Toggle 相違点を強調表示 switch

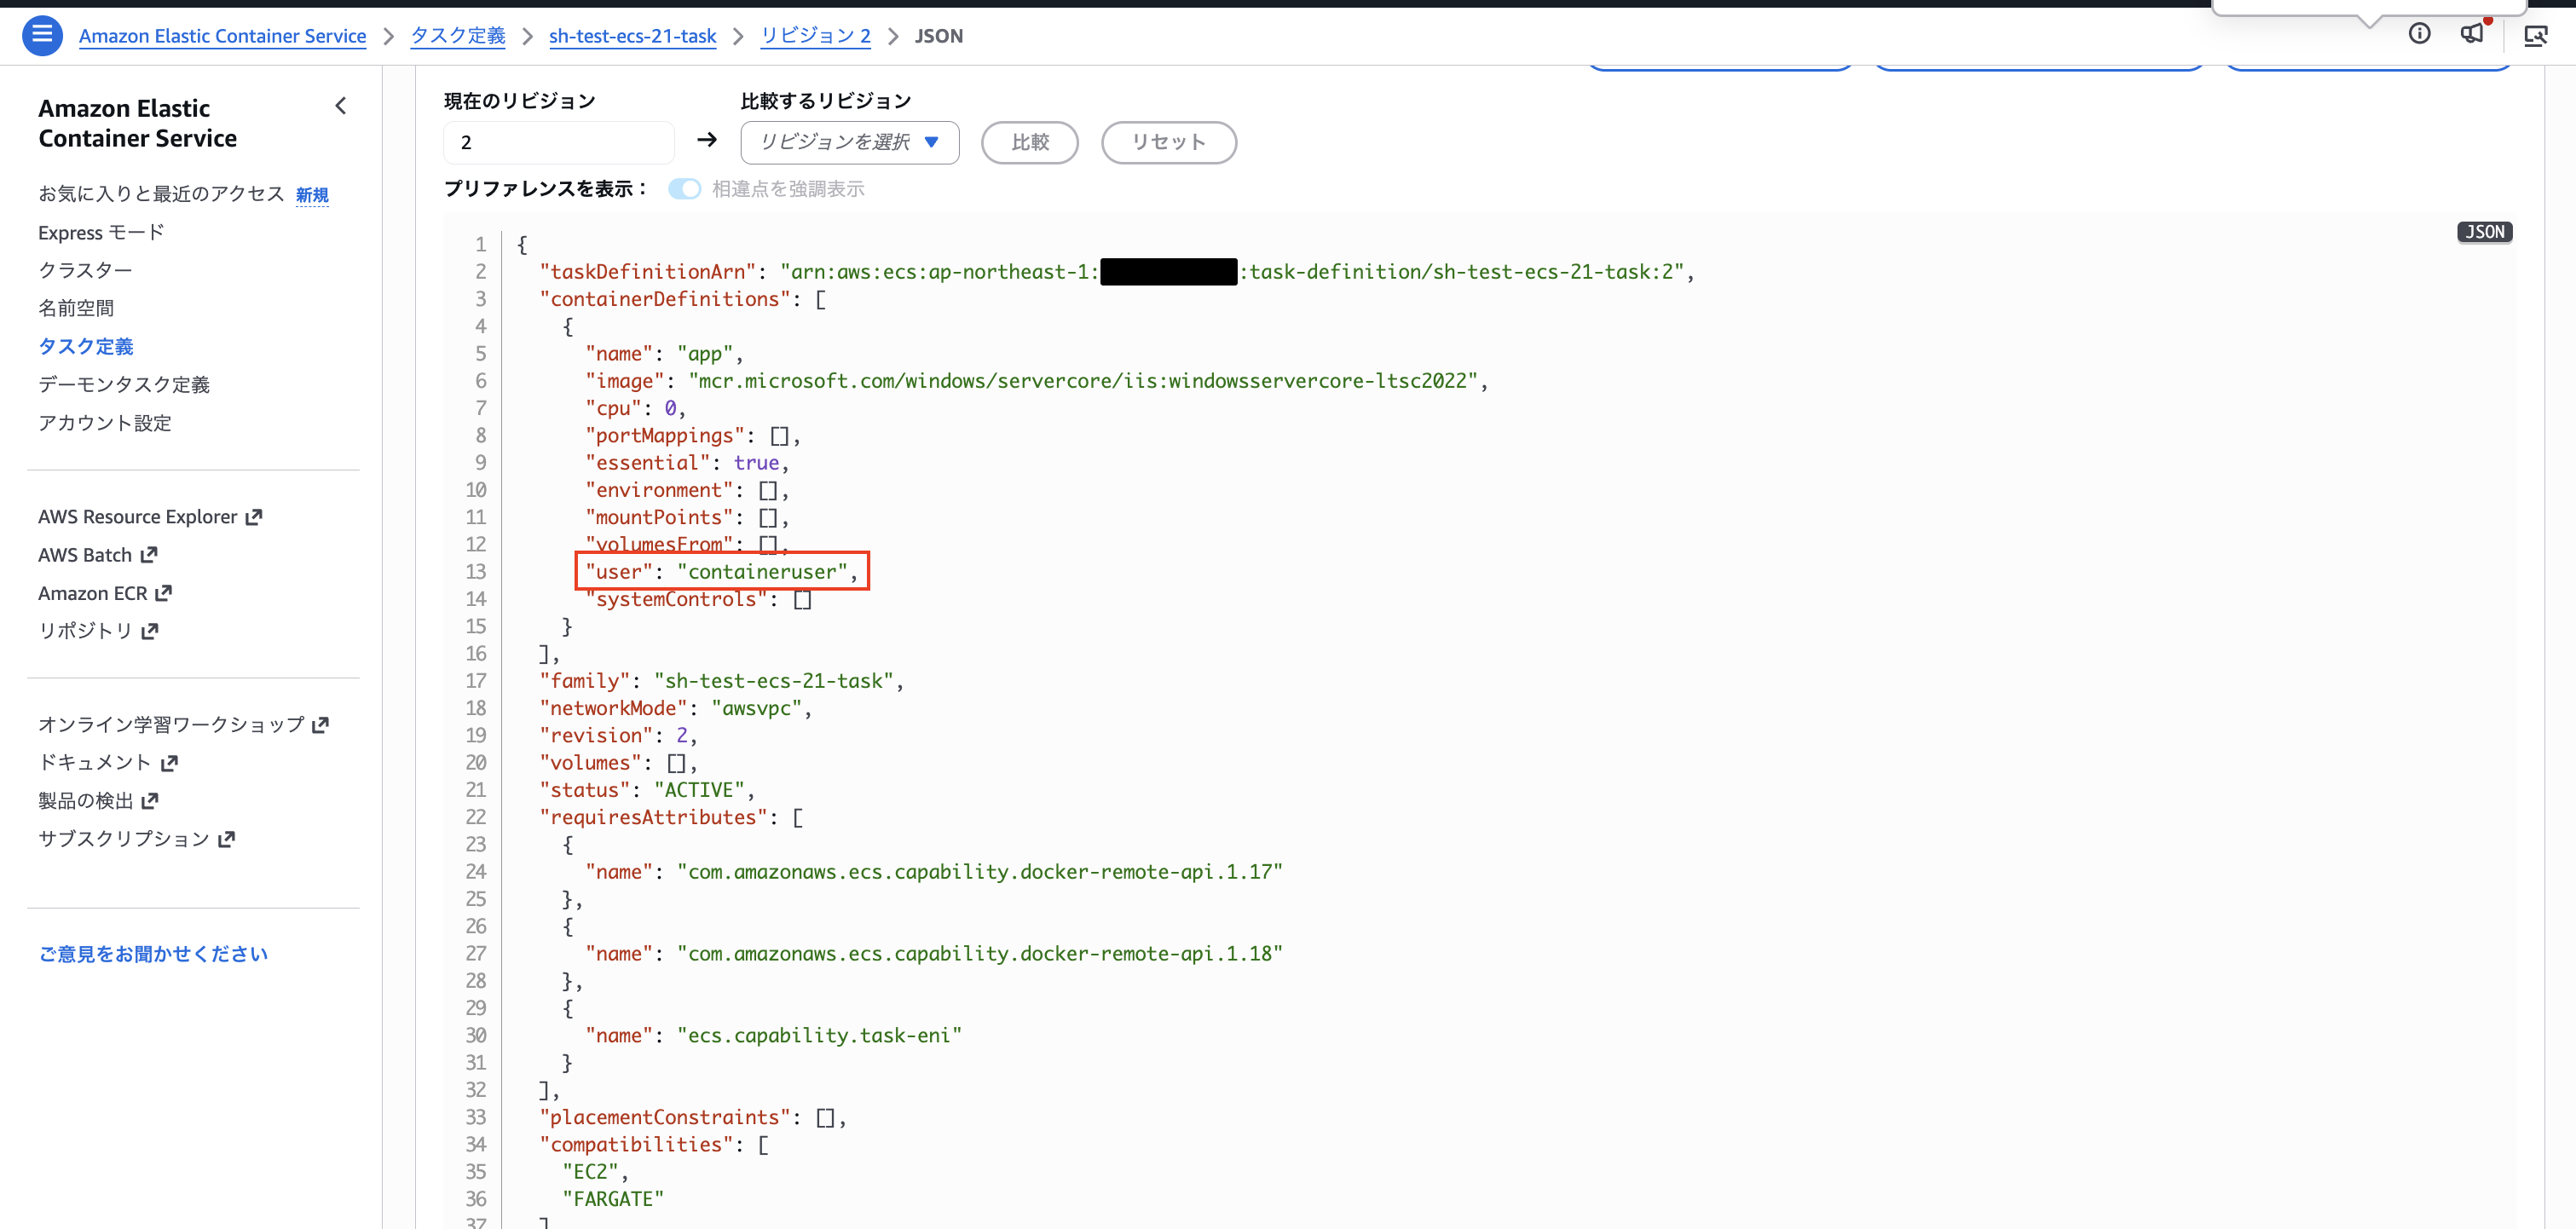[685, 189]
